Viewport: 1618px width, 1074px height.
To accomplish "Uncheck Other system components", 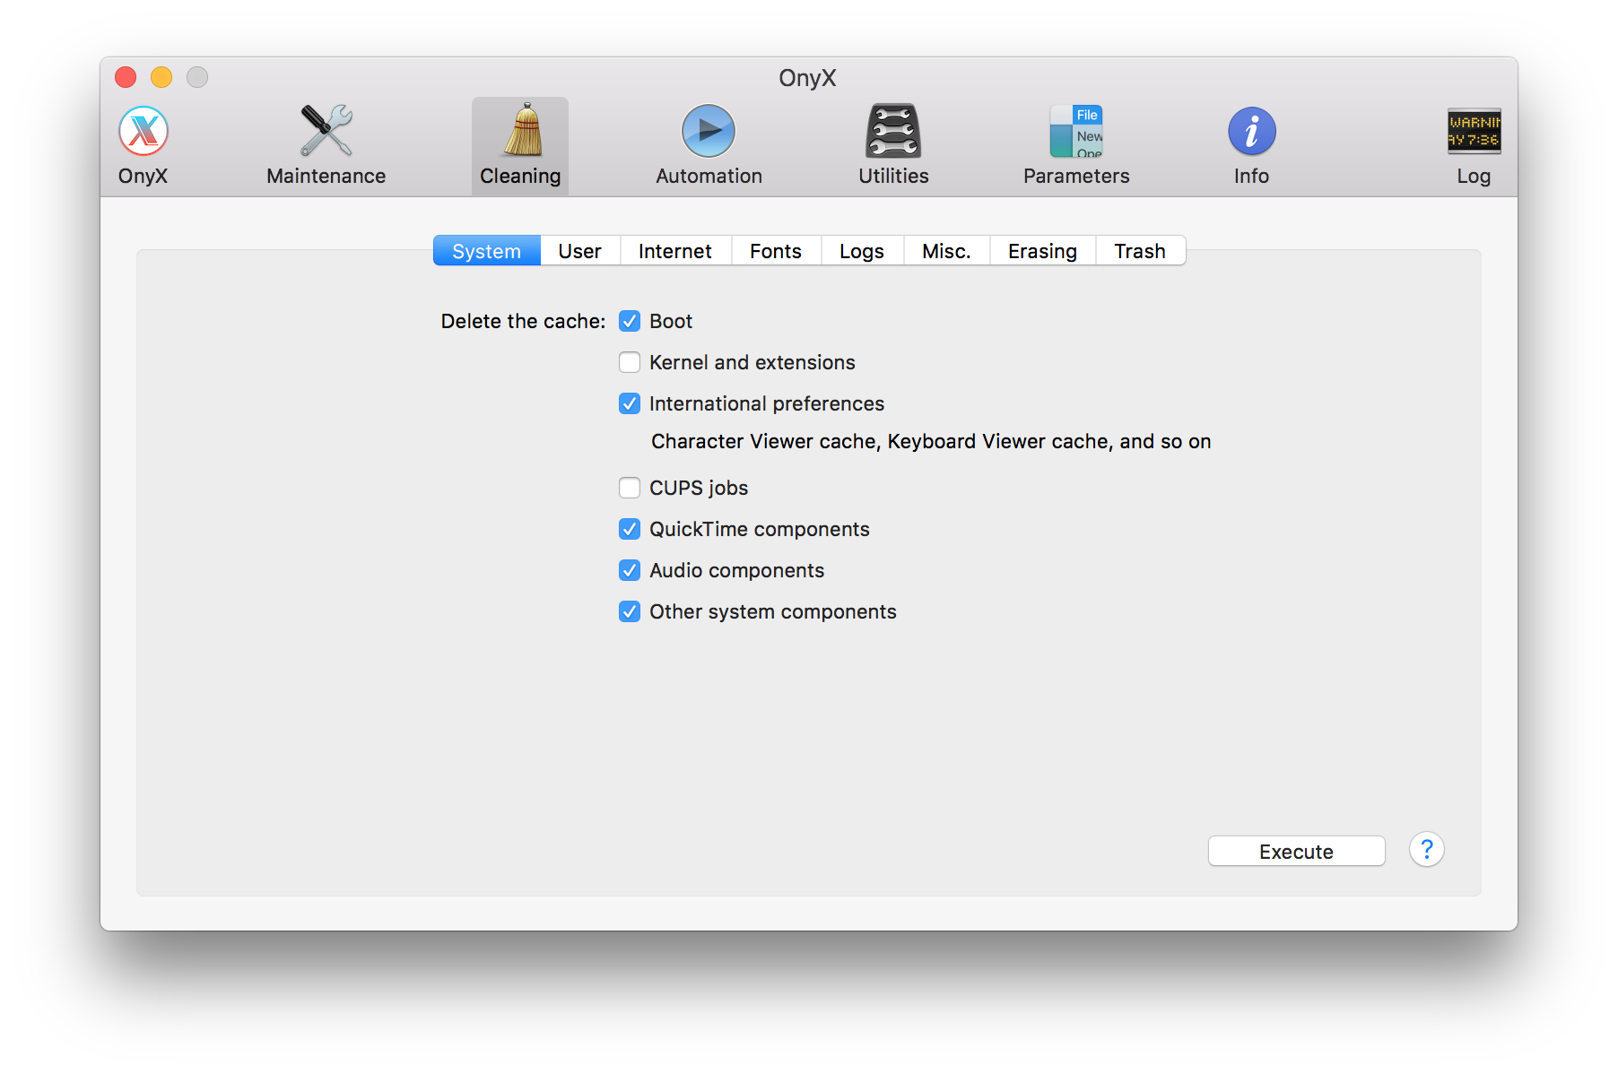I will 630,611.
